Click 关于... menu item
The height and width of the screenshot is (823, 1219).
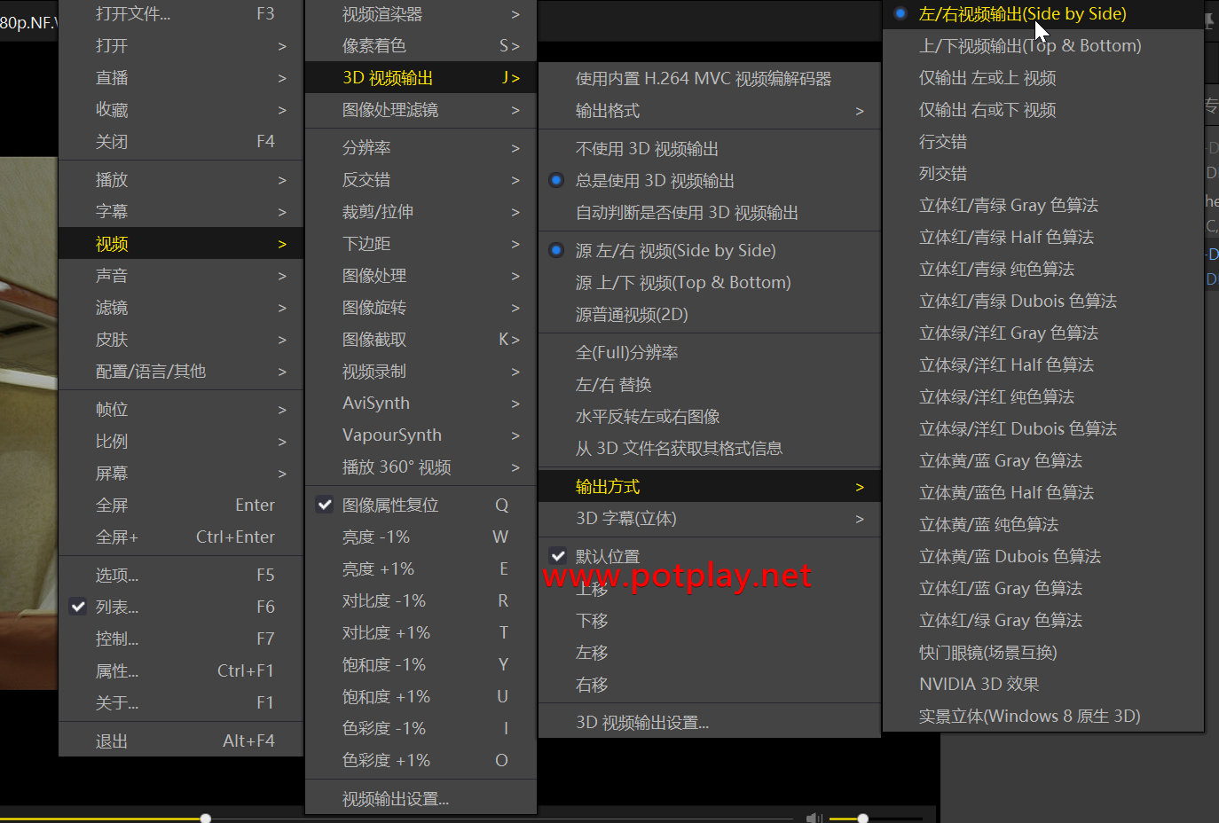pyautogui.click(x=181, y=703)
